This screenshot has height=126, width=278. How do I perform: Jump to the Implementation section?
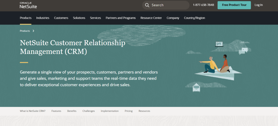[x=110, y=111]
